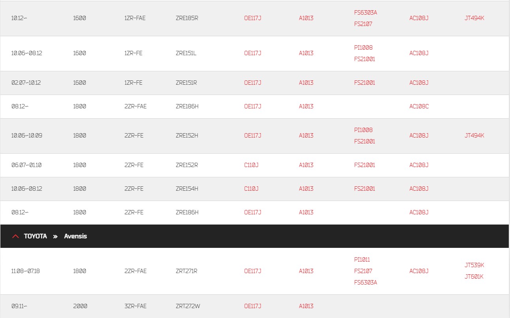
Task: Open AC108C link in 2ZR-FAE ZRE186H row
Action: 419,106
